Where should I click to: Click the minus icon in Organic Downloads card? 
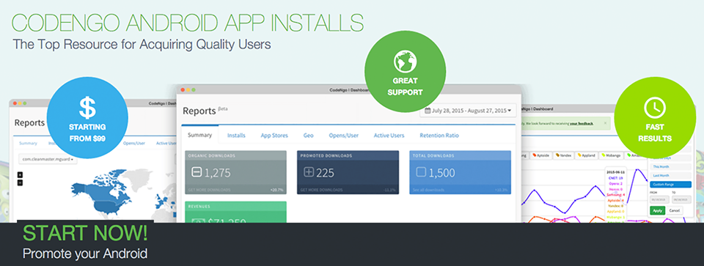point(197,171)
